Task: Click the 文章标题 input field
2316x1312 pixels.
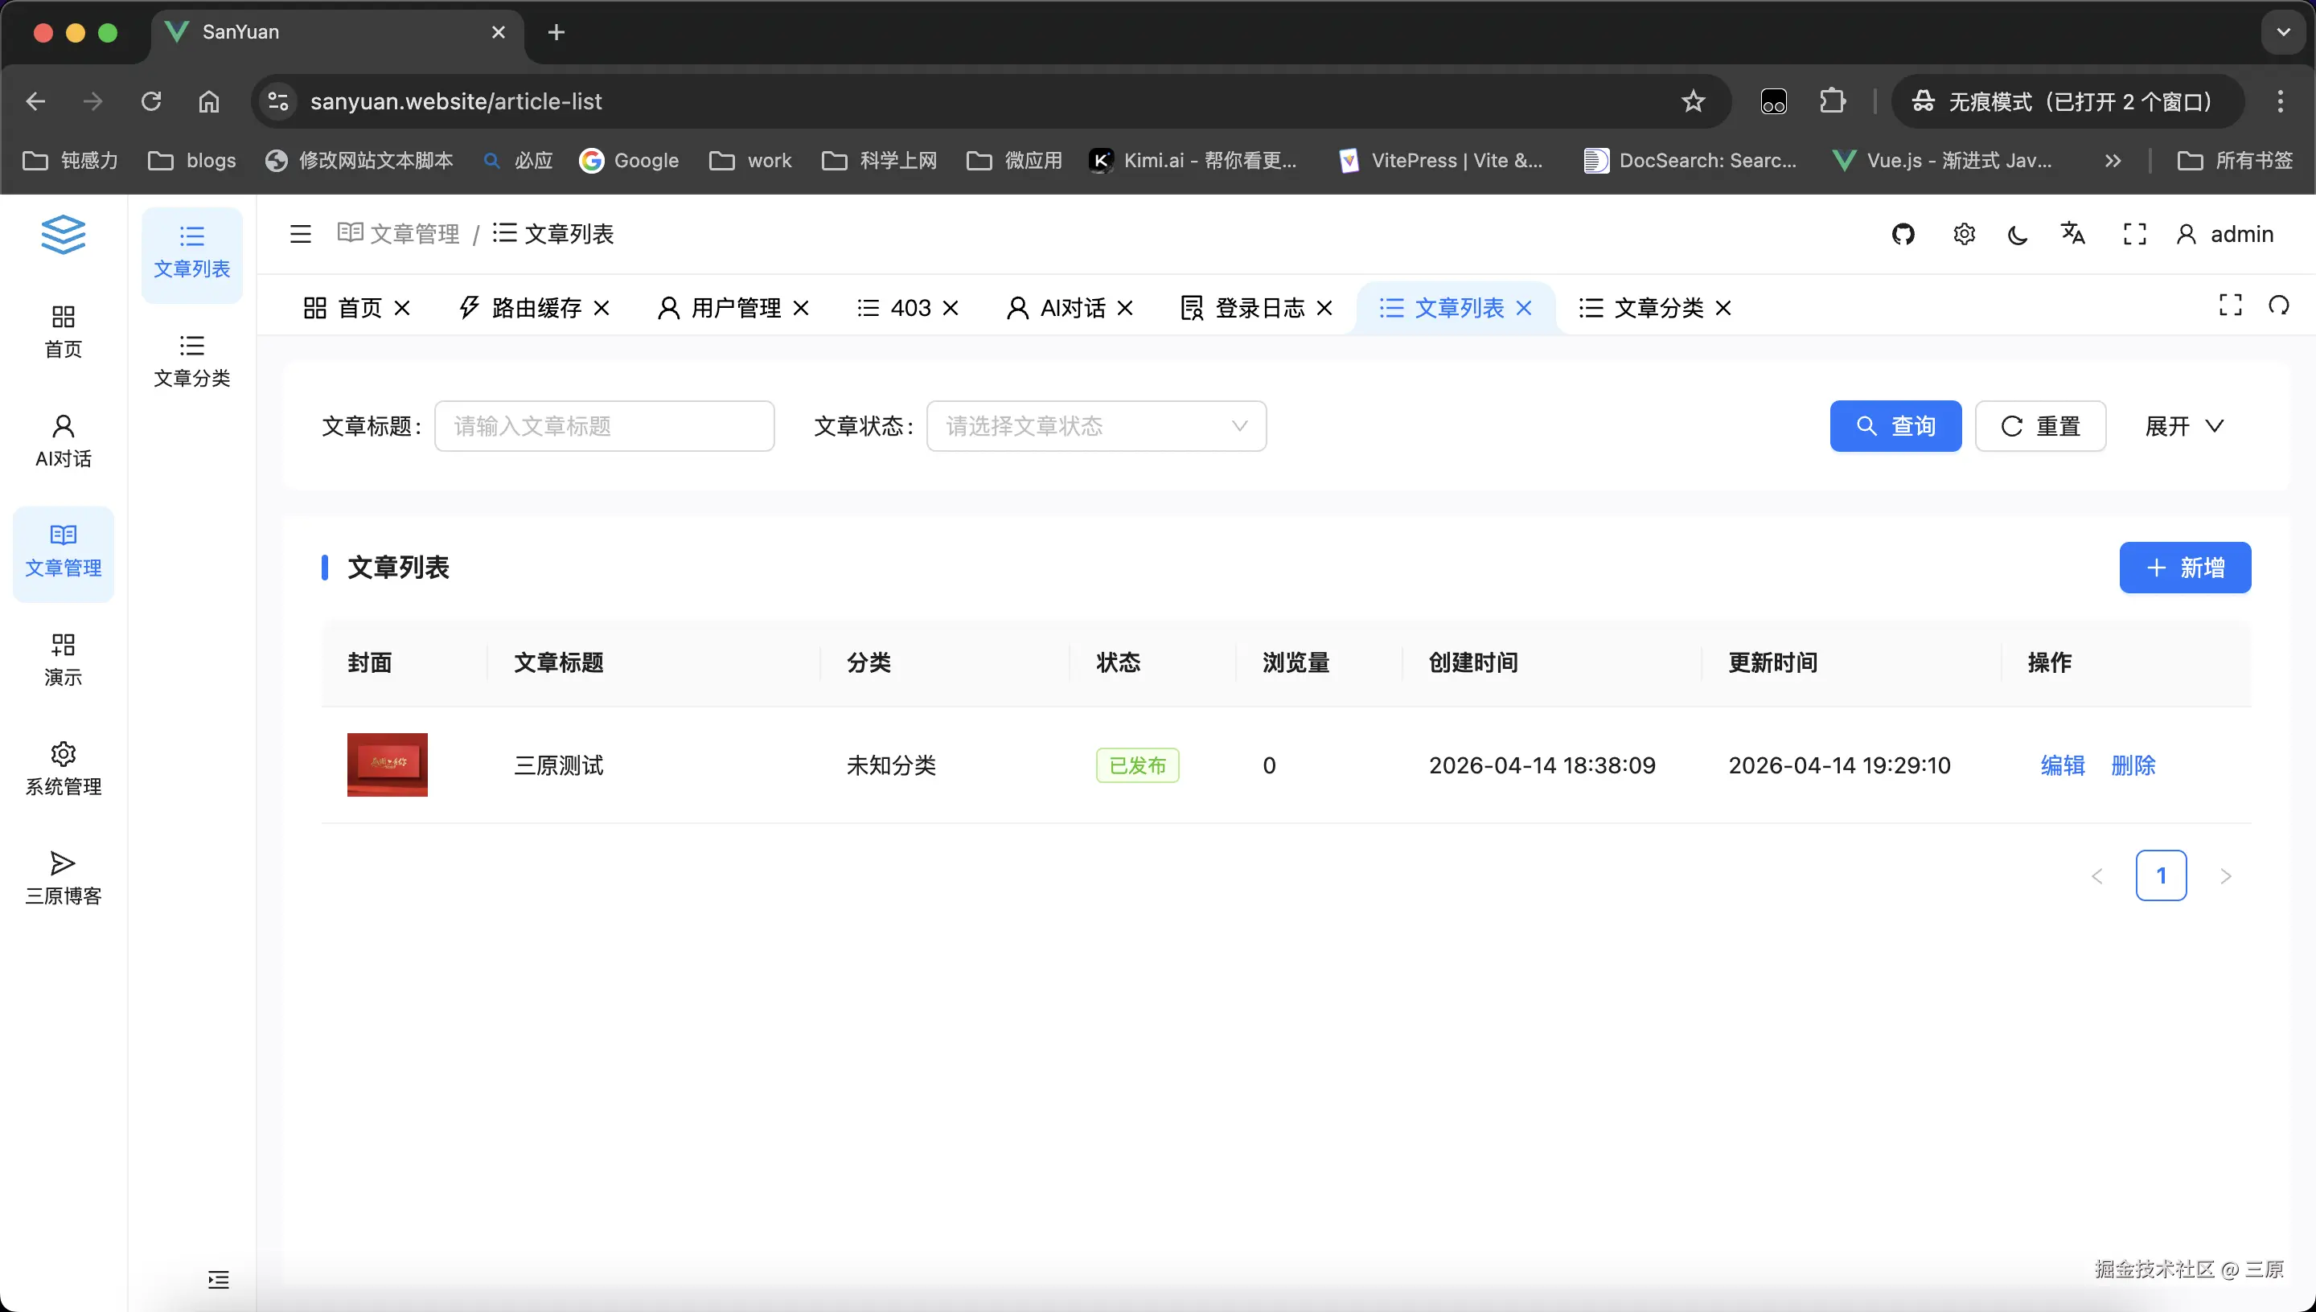Action: pyautogui.click(x=605, y=425)
